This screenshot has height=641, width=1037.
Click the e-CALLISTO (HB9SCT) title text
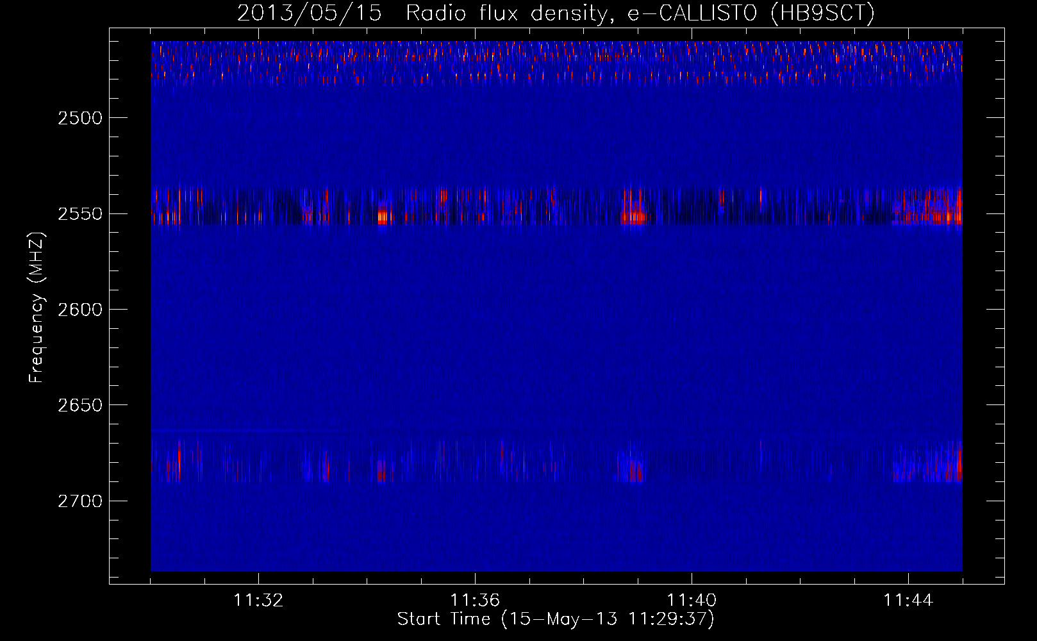coord(751,13)
